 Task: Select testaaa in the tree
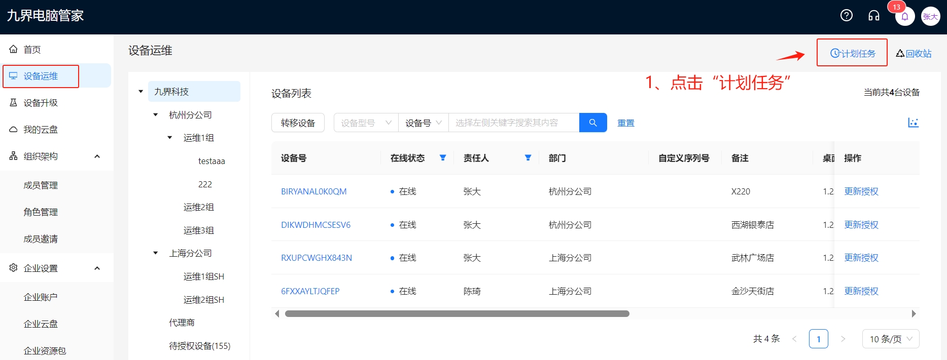(212, 161)
